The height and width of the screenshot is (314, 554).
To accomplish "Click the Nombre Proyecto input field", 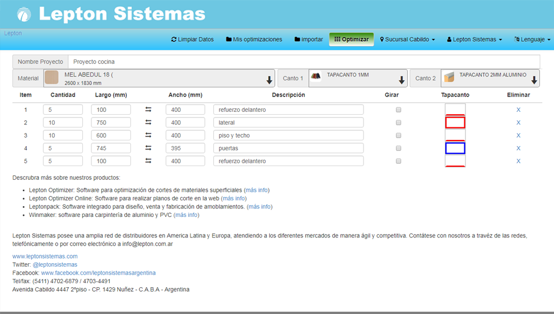I will 304,62.
